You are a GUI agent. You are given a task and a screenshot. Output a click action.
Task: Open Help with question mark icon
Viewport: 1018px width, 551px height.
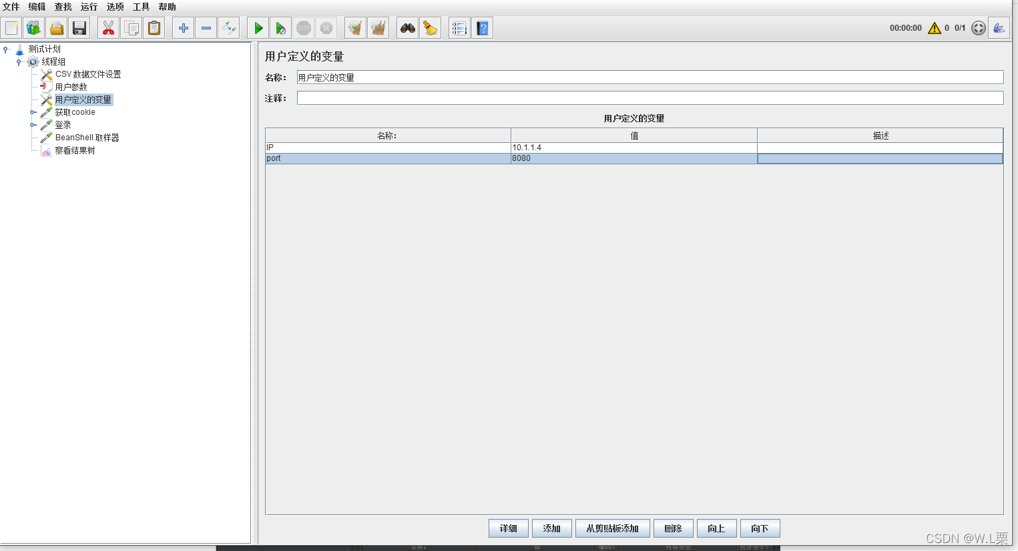[x=483, y=28]
